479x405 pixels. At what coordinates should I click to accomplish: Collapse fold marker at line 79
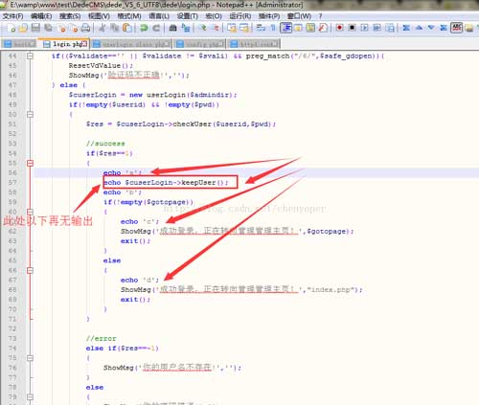point(30,396)
